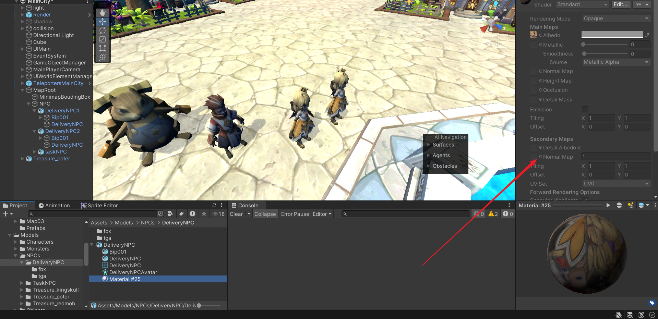Click the Clear button in Console
658x319 pixels.
[x=236, y=214]
